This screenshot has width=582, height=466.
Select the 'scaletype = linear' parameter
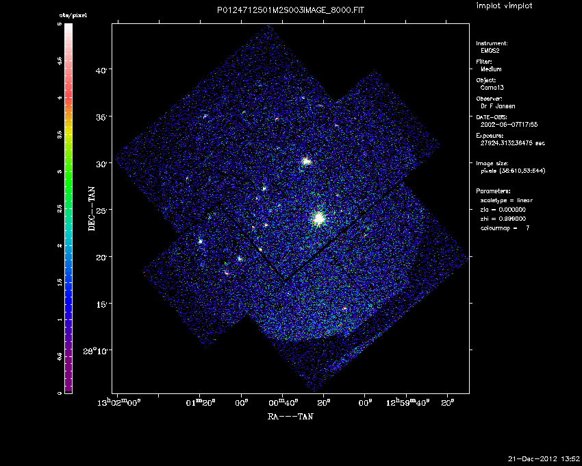507,200
